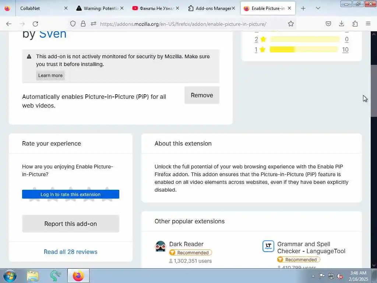
Task: Open the 0 two-star reviews count
Action: click(x=347, y=39)
